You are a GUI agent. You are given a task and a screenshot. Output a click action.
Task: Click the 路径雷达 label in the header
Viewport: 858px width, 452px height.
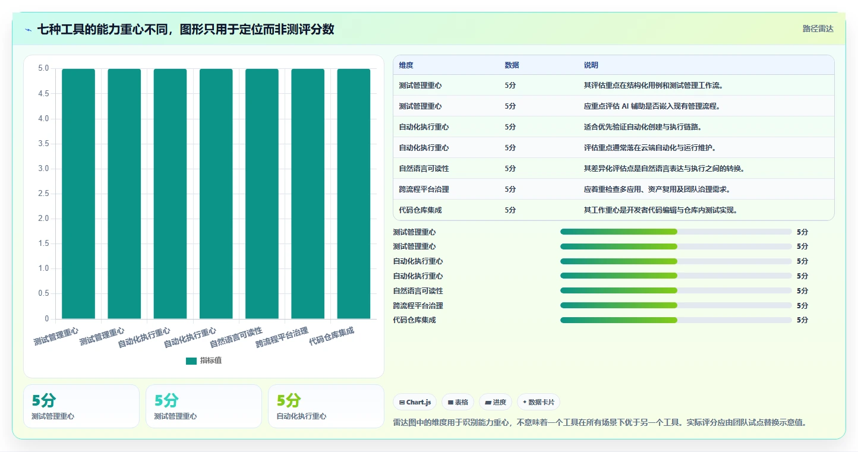818,29
